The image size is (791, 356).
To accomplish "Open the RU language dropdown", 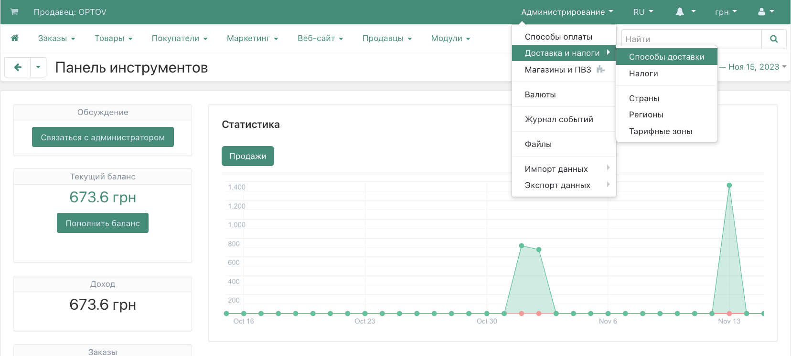I will pos(643,12).
